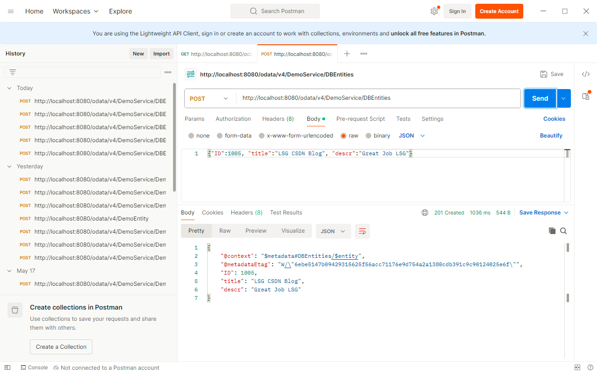Image resolution: width=597 pixels, height=373 pixels.
Task: Switch response view to Raw
Action: [x=225, y=231]
